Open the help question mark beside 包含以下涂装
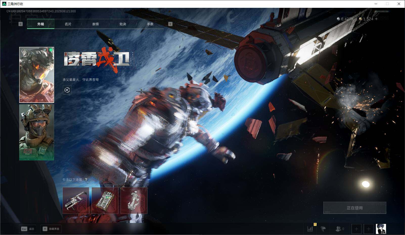Viewport: 405px width, 235px height. 86,180
